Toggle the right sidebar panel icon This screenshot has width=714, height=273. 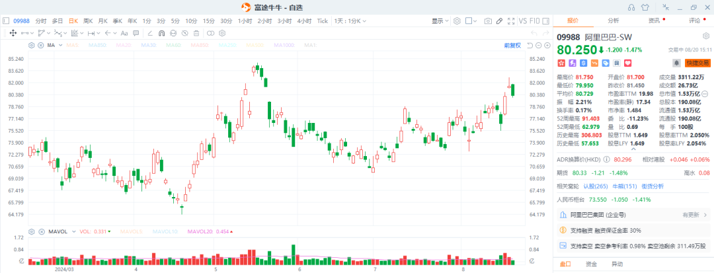[x=546, y=21]
